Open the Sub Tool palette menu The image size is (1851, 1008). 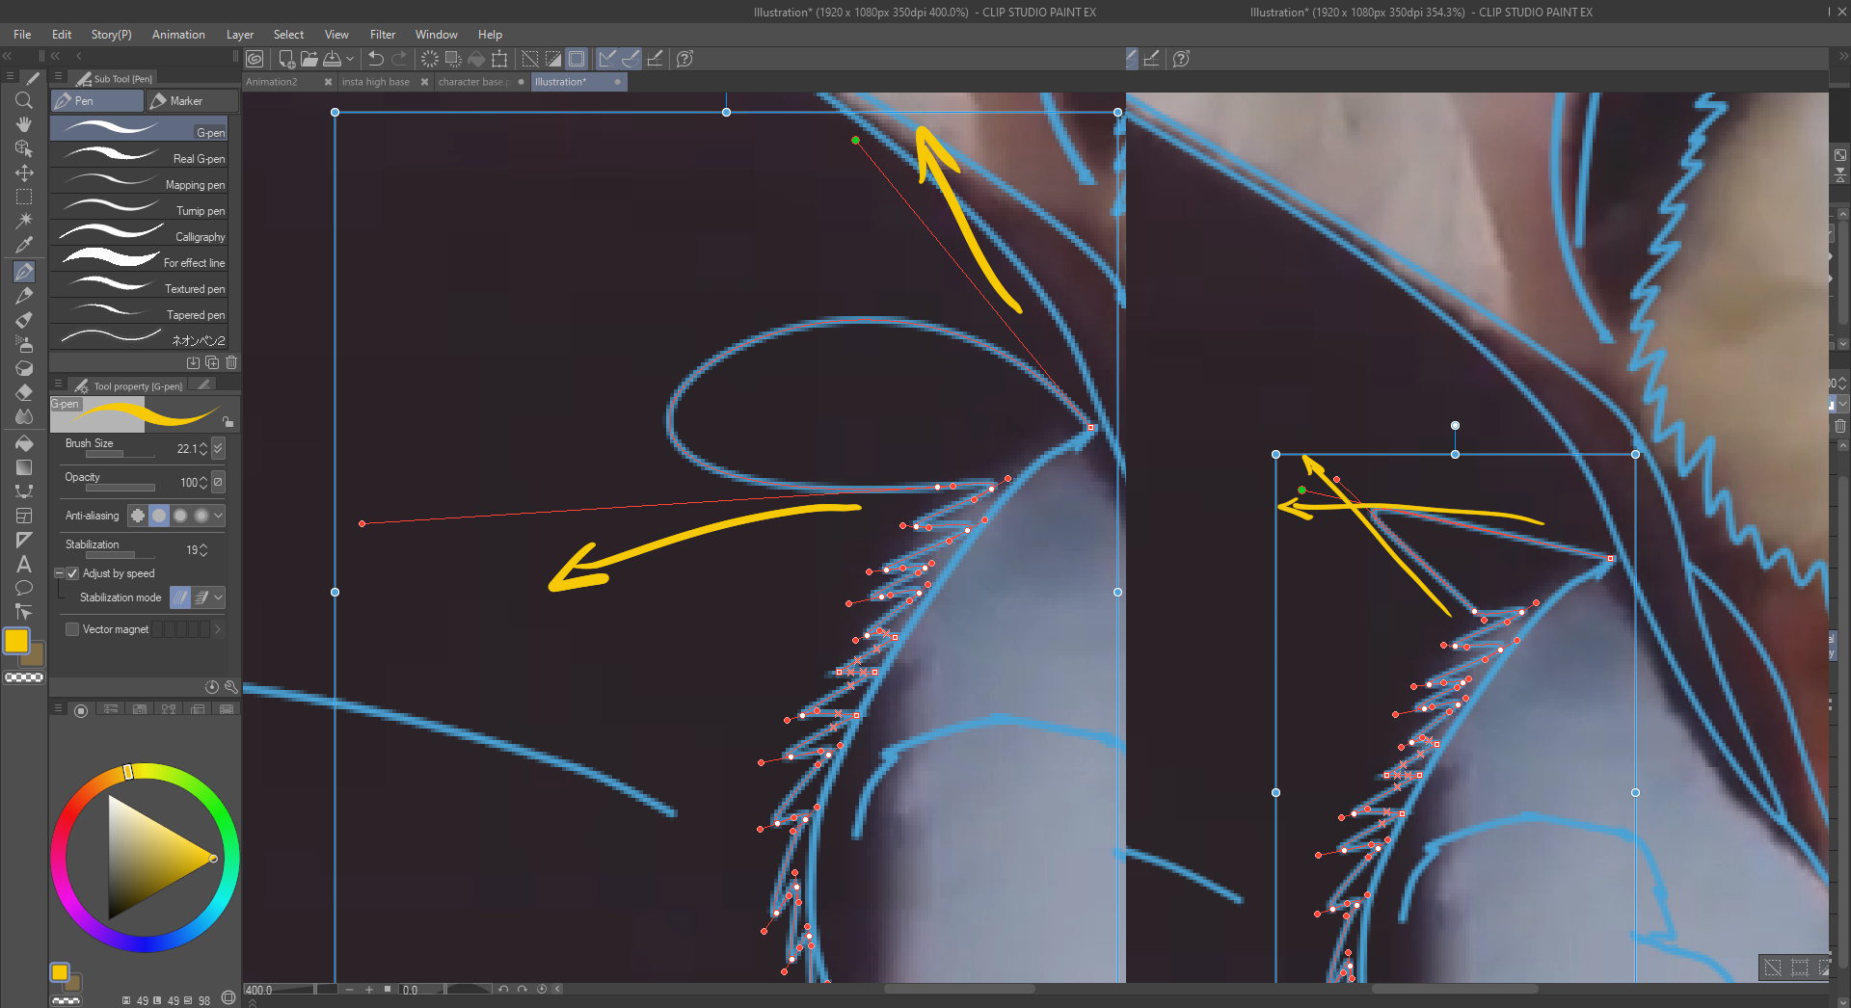point(58,77)
